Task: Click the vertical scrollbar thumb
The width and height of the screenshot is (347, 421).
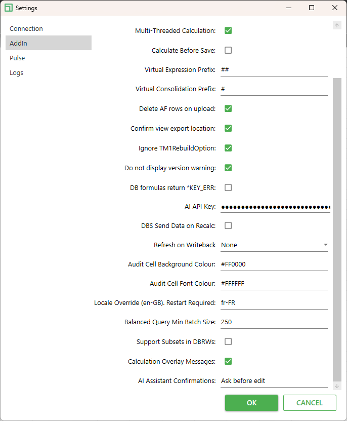Action: coord(337,229)
